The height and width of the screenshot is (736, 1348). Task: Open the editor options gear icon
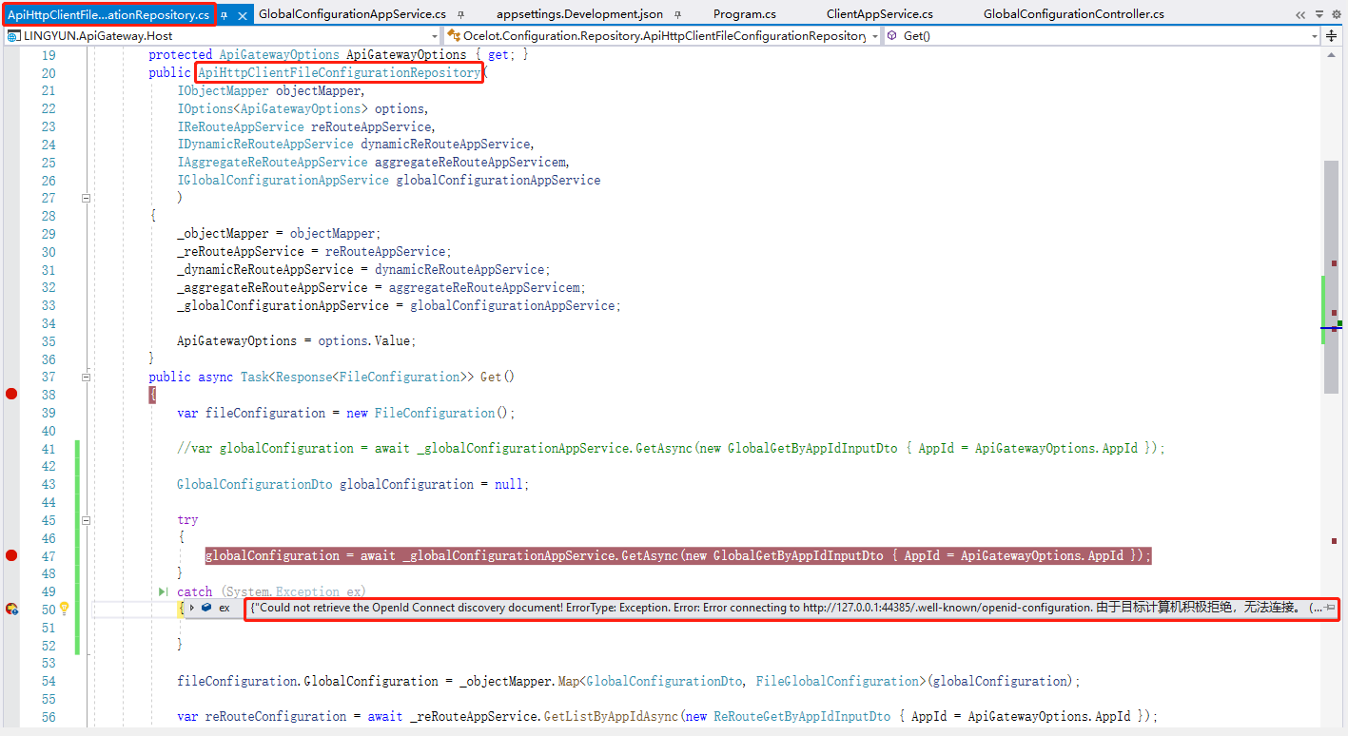pyautogui.click(x=1336, y=13)
